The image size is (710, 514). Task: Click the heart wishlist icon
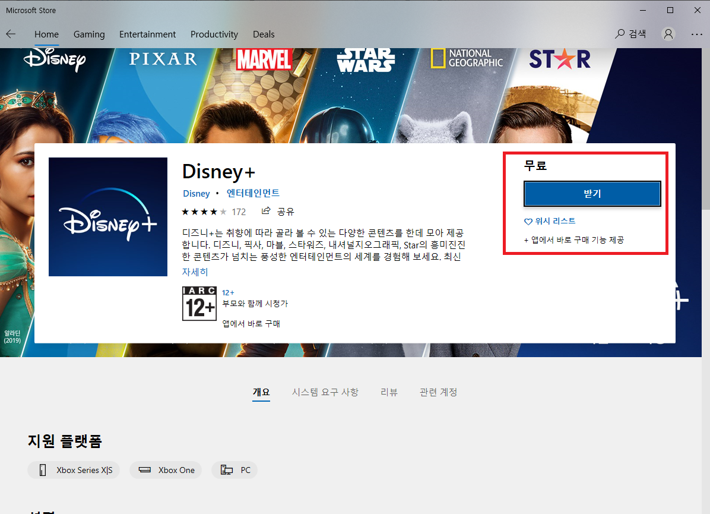[x=528, y=222]
